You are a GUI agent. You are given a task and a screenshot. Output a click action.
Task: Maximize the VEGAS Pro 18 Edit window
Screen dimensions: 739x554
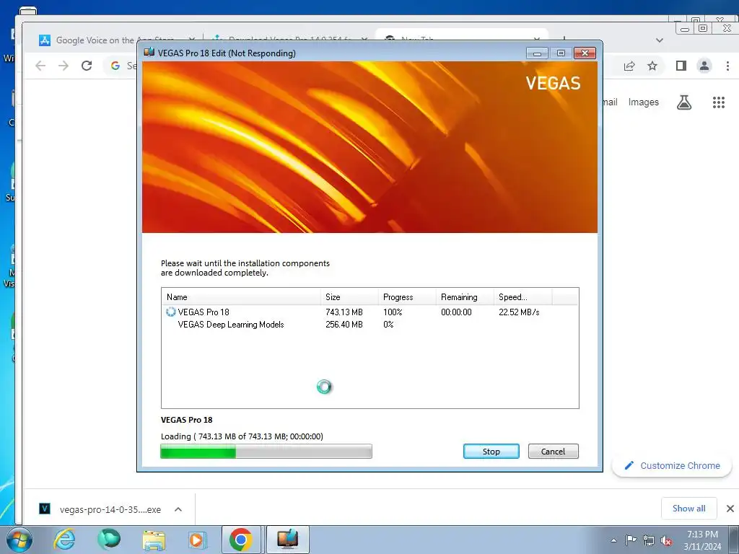coord(561,53)
